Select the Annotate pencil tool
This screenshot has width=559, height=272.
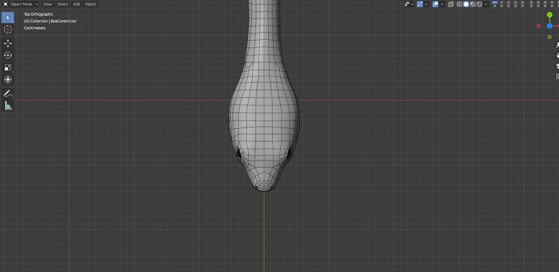point(8,94)
